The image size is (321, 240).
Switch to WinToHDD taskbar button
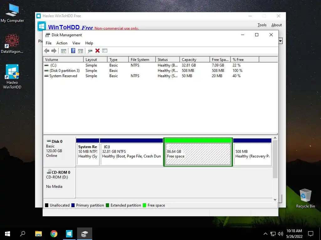[x=69, y=234]
